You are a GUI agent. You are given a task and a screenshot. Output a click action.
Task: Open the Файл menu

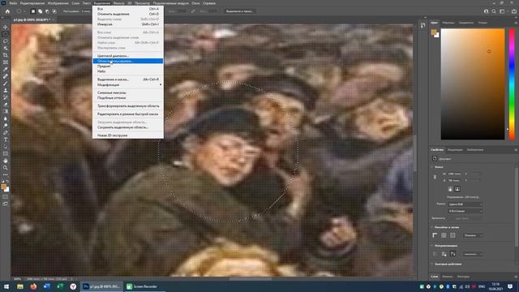coord(13,3)
